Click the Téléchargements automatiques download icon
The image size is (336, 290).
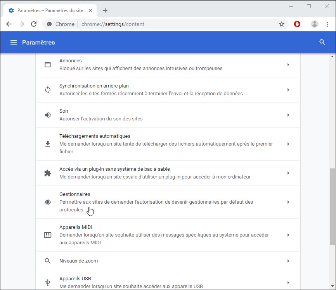point(48,144)
